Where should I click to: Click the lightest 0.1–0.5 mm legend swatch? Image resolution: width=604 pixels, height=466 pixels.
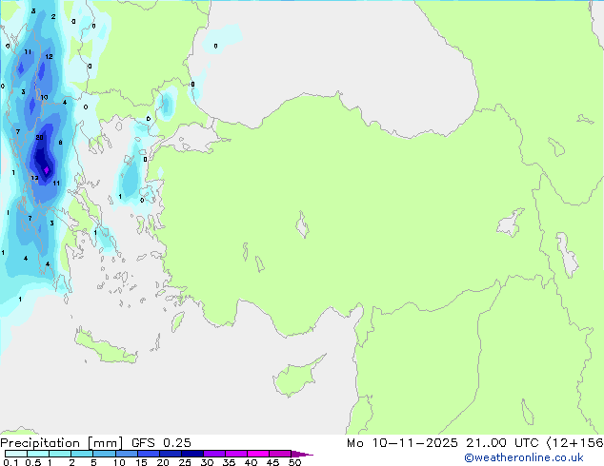tap(16, 454)
